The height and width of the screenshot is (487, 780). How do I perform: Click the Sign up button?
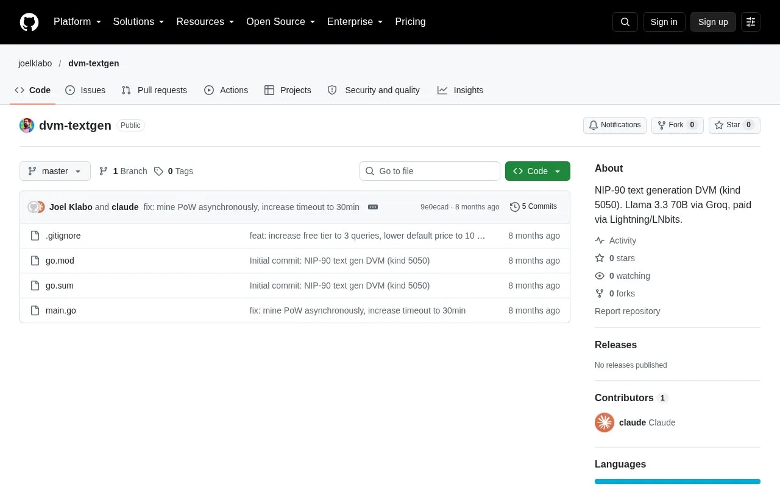pos(713,22)
